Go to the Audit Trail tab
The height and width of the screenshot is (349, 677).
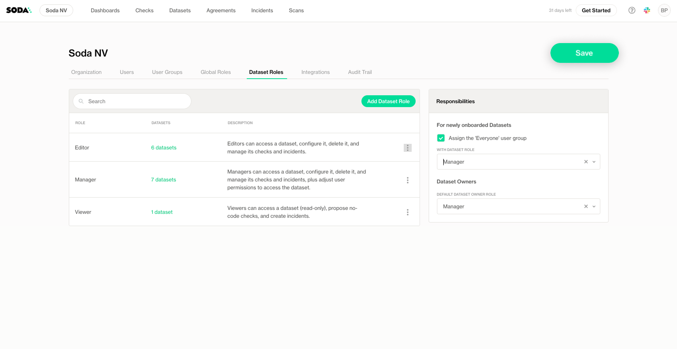[x=359, y=72]
